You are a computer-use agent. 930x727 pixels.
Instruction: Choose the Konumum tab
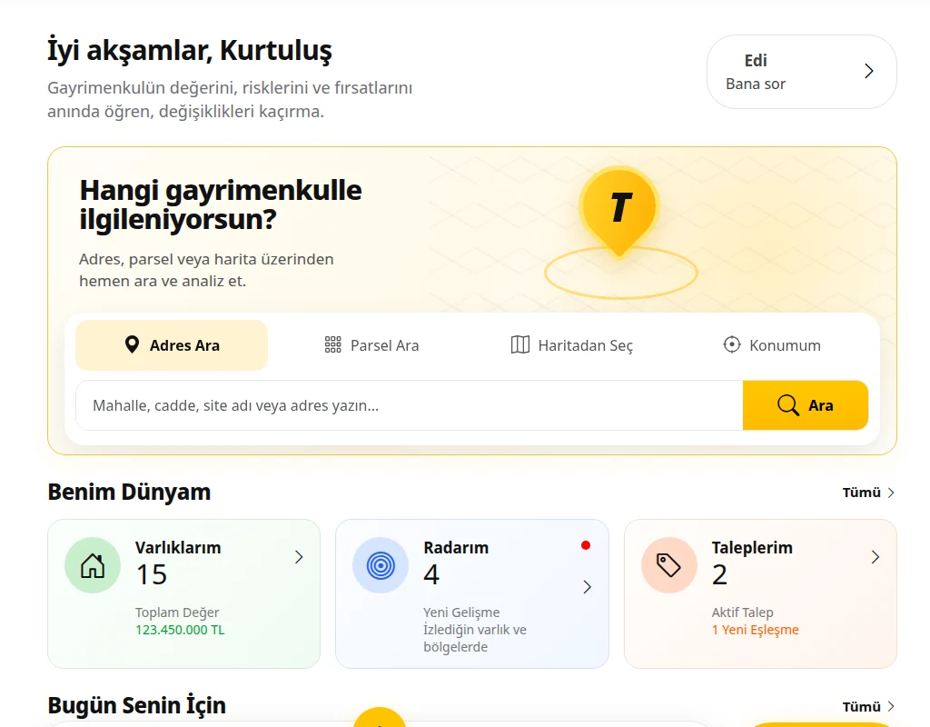(772, 345)
